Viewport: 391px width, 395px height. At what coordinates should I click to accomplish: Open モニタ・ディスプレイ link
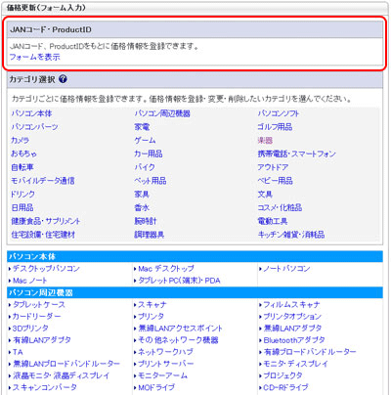[295, 364]
